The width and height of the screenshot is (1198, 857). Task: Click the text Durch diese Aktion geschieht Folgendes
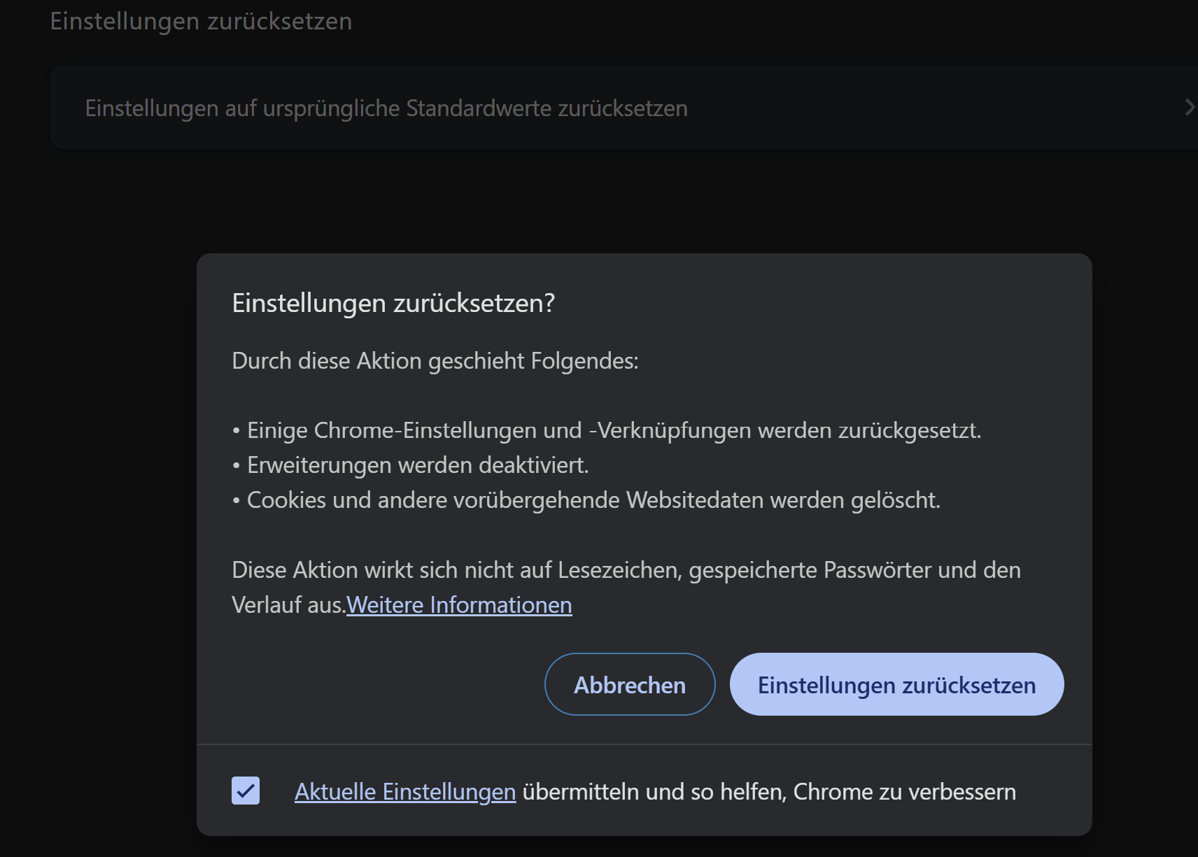[x=435, y=360]
